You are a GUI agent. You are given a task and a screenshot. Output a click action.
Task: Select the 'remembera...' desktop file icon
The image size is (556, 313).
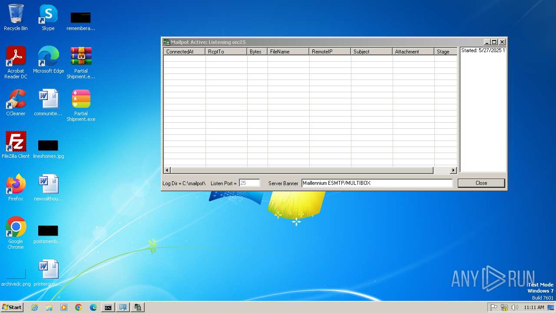80,21
